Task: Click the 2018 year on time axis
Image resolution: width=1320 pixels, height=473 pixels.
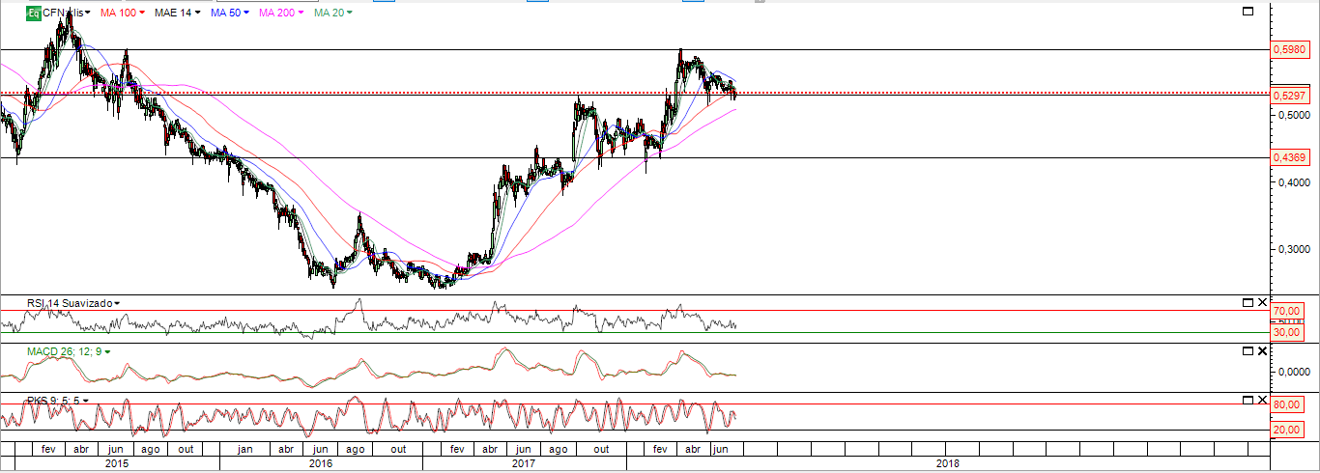Action: click(948, 463)
